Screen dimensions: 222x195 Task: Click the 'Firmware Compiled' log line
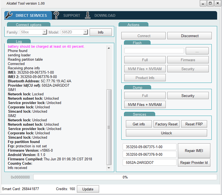[x=50, y=159]
